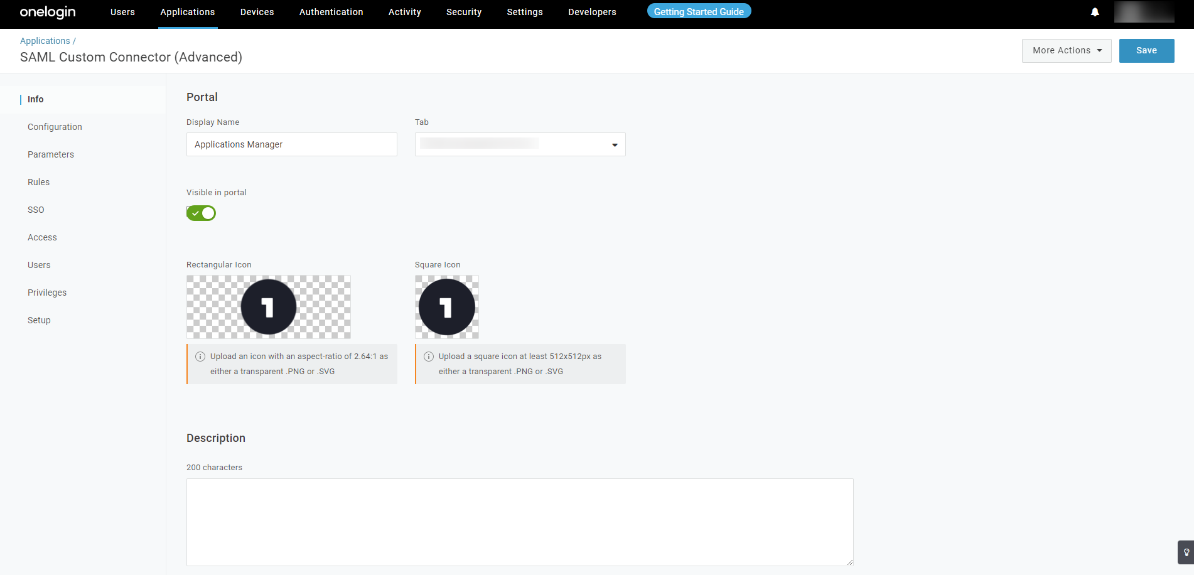1194x575 pixels.
Task: Open the Security menu
Action: [x=464, y=12]
